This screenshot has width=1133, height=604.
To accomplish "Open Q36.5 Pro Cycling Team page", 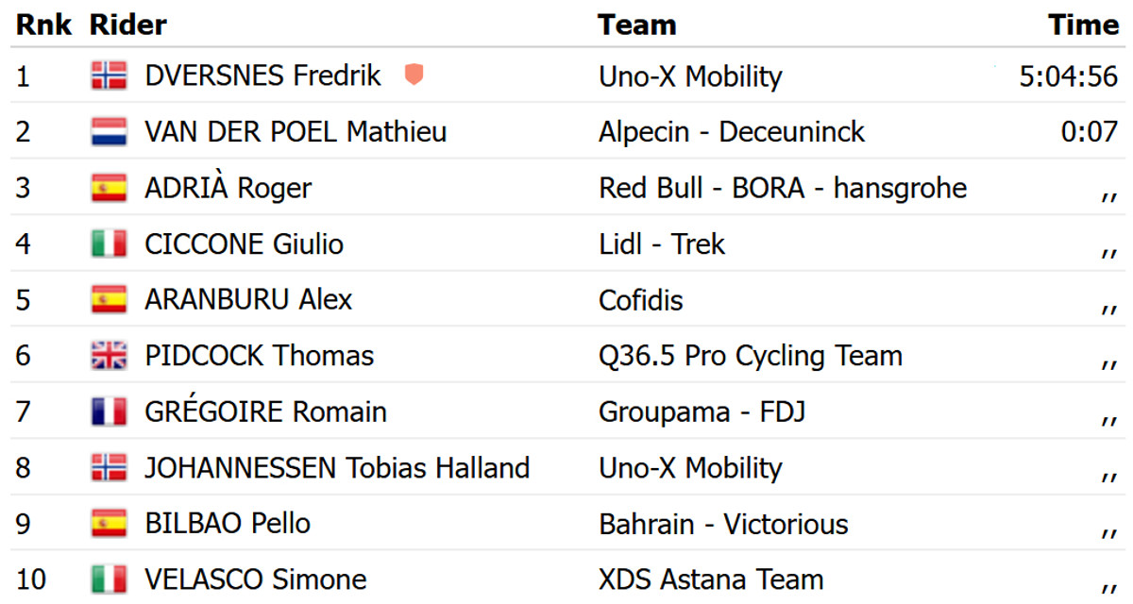I will [750, 356].
